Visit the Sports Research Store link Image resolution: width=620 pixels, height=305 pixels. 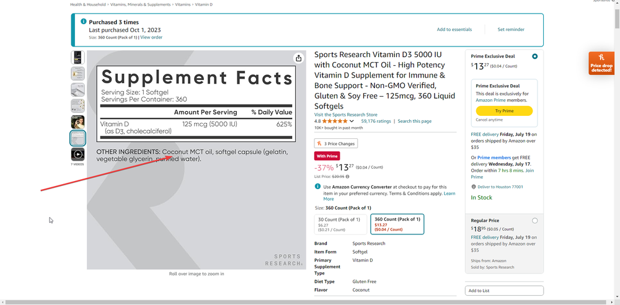coord(345,115)
